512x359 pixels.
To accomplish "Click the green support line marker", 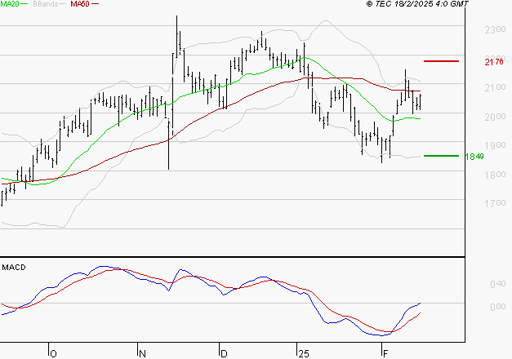I will 441,155.
